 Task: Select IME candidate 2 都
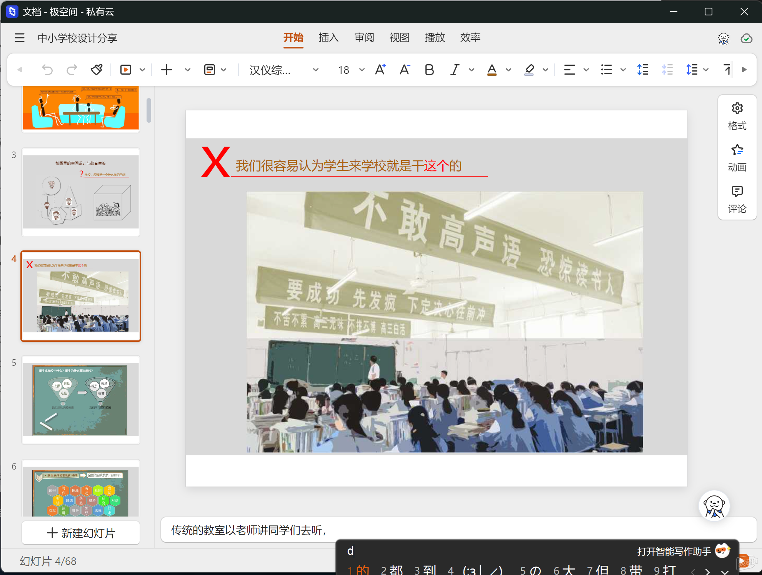point(392,570)
